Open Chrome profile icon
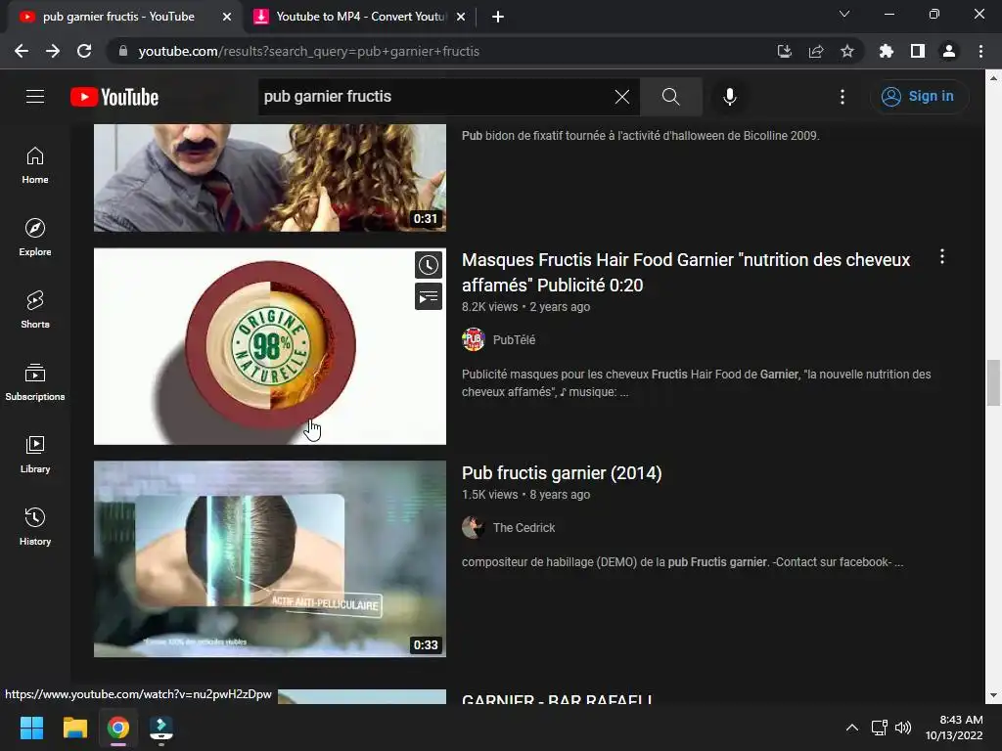This screenshot has width=1002, height=751. [949, 51]
